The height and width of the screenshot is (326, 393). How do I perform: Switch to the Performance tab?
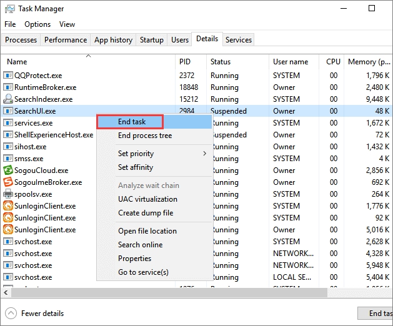coord(66,40)
